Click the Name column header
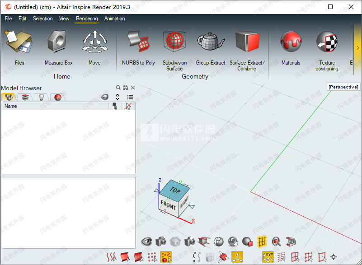This screenshot has height=265, width=362. pyautogui.click(x=56, y=106)
